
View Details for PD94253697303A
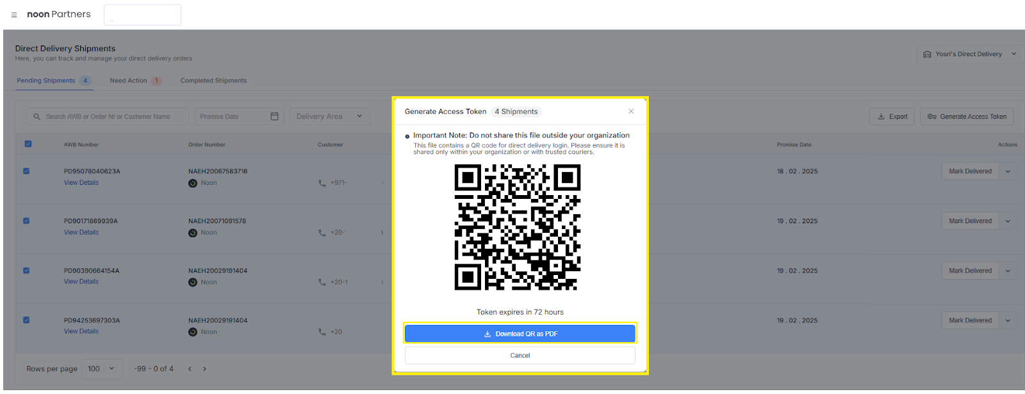click(81, 332)
